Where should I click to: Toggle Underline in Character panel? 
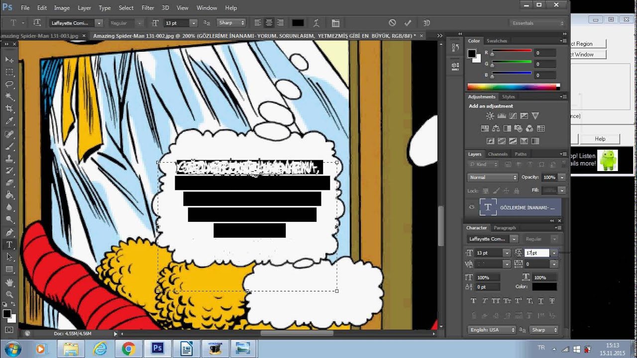coord(541,301)
